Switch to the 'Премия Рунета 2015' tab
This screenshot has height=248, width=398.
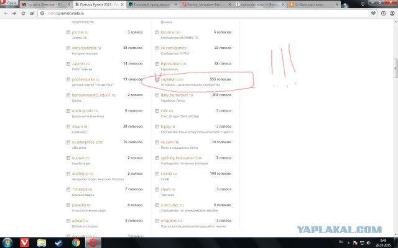tap(98, 4)
